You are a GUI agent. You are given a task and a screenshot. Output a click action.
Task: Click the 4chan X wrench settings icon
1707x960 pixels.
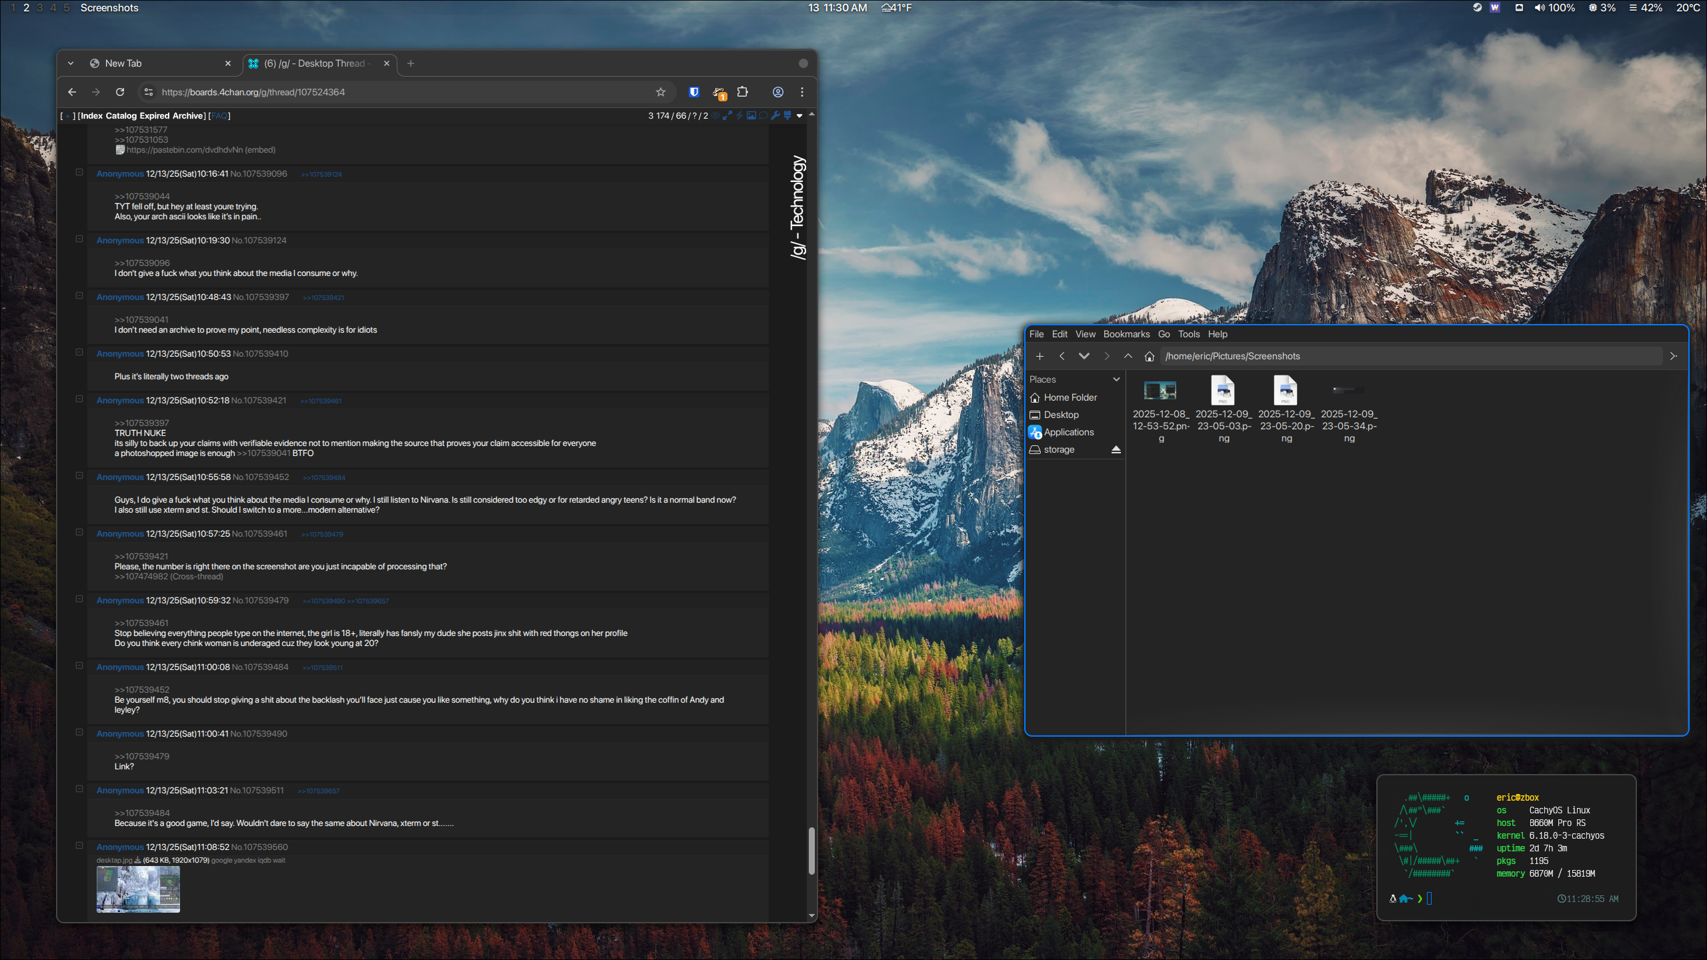tap(775, 115)
